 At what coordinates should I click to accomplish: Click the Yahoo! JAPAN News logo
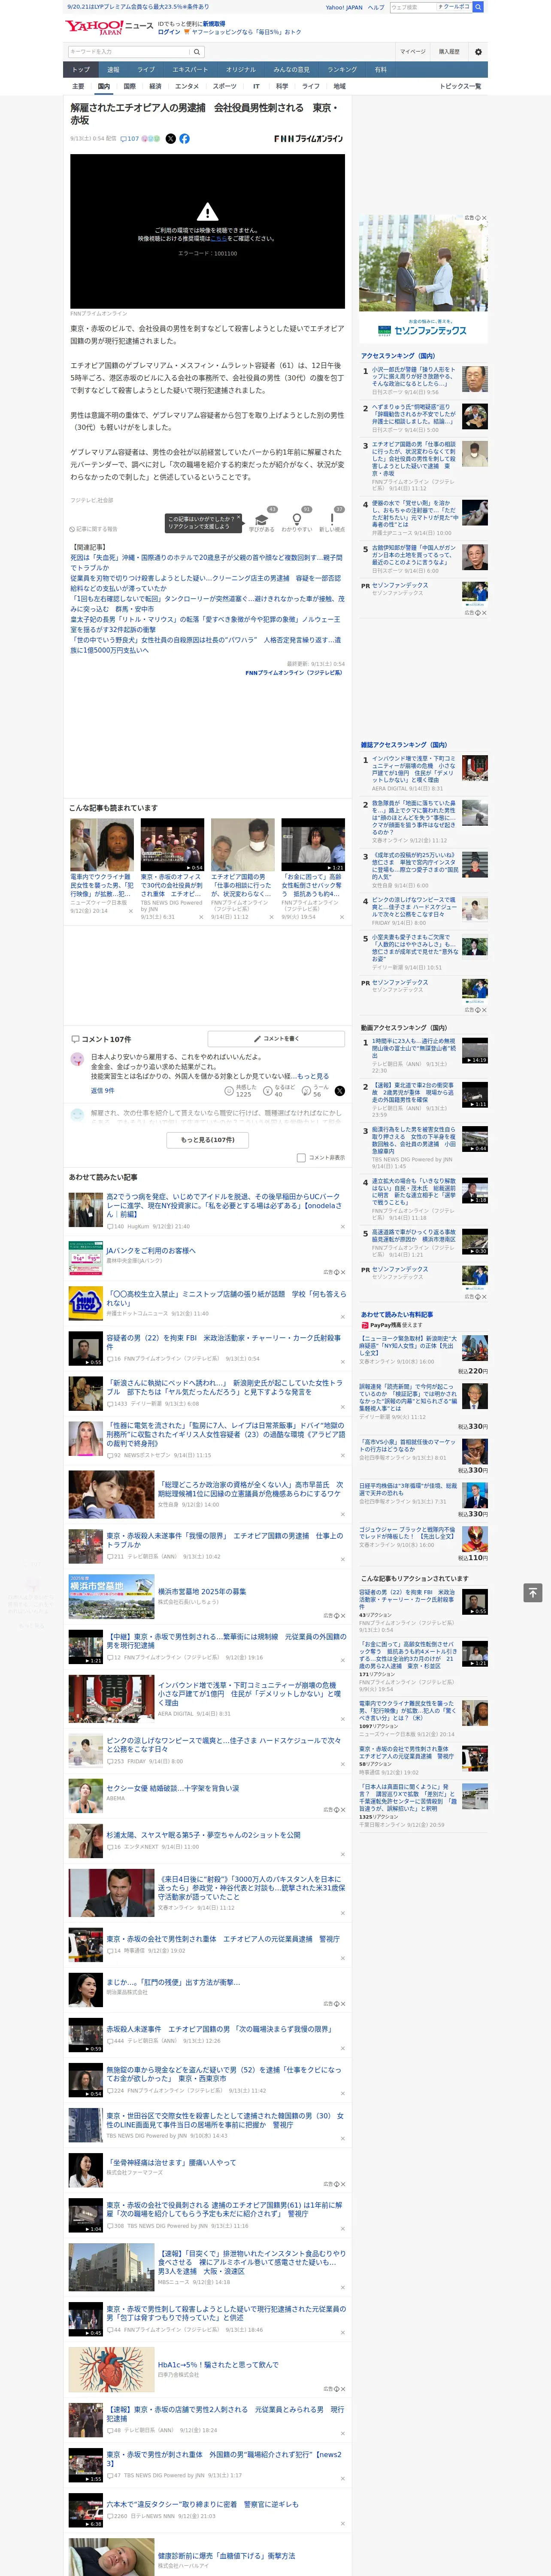109,27
